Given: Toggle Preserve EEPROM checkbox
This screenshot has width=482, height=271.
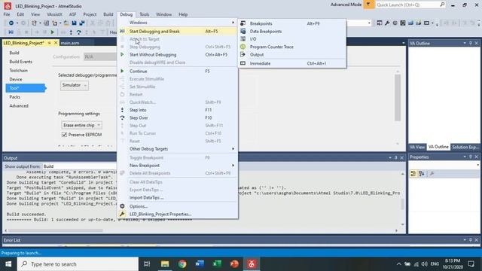Looking at the screenshot, I should tap(64, 135).
